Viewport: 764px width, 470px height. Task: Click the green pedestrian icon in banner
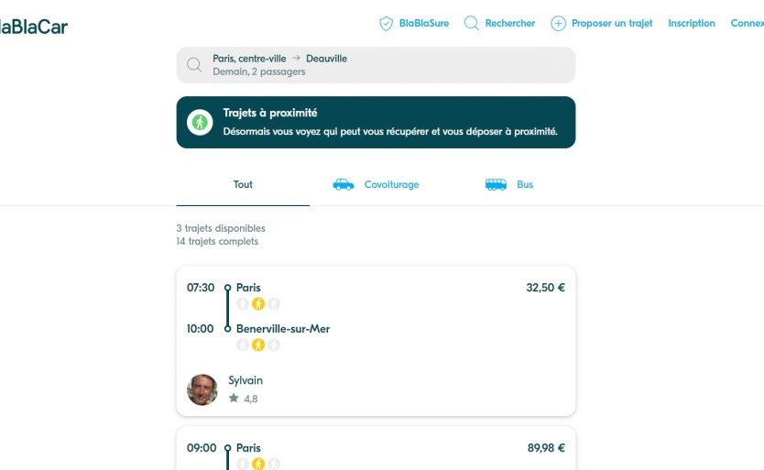point(200,122)
